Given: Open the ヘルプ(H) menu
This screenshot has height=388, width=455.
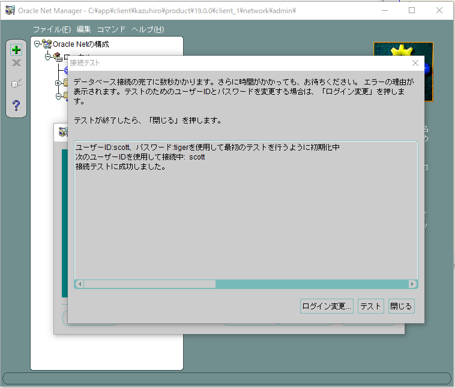Looking at the screenshot, I should [x=148, y=29].
